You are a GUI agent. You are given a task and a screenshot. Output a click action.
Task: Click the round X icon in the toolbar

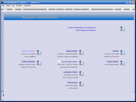click(x=131, y=9)
